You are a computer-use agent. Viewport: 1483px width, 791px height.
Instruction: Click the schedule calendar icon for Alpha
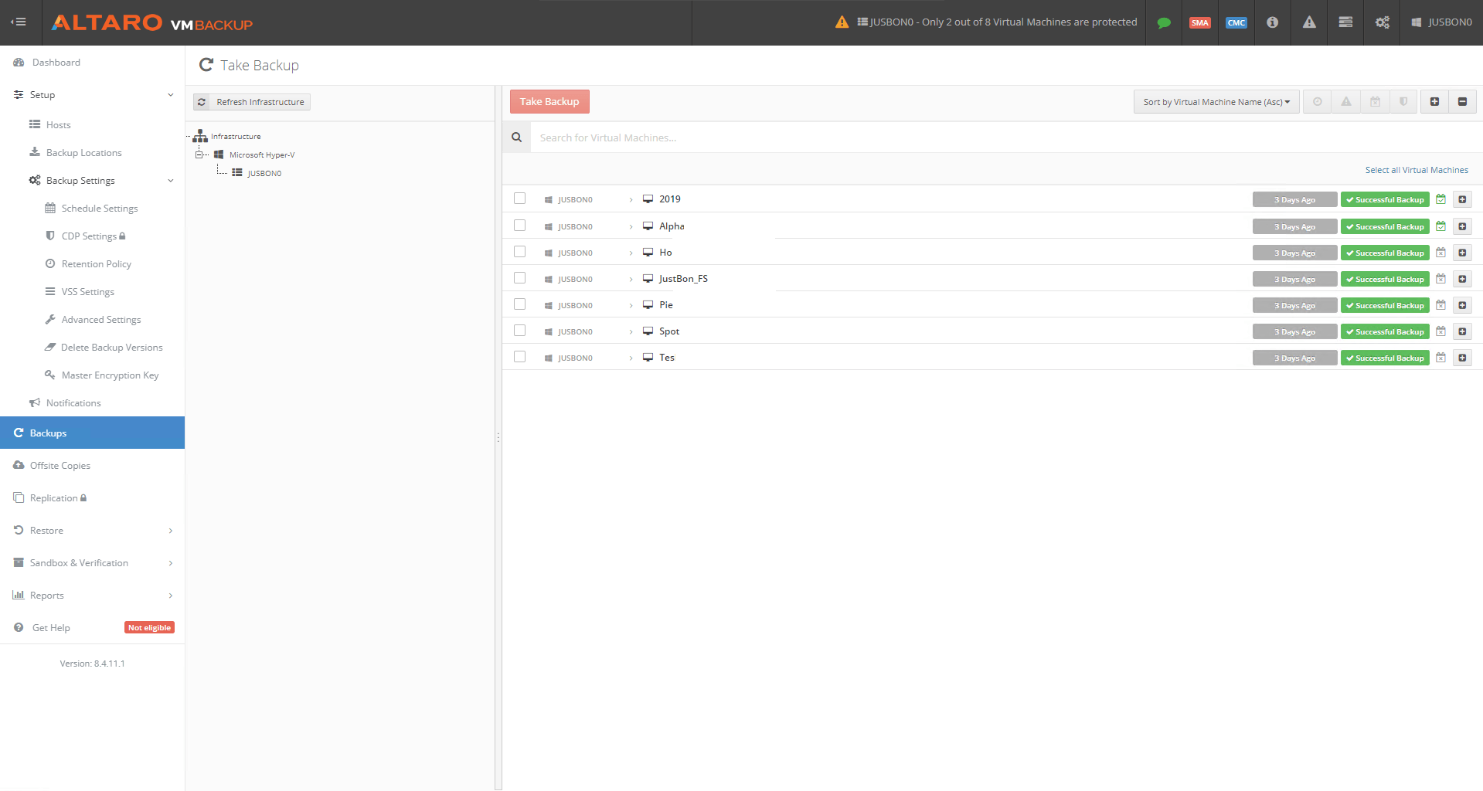(x=1440, y=226)
